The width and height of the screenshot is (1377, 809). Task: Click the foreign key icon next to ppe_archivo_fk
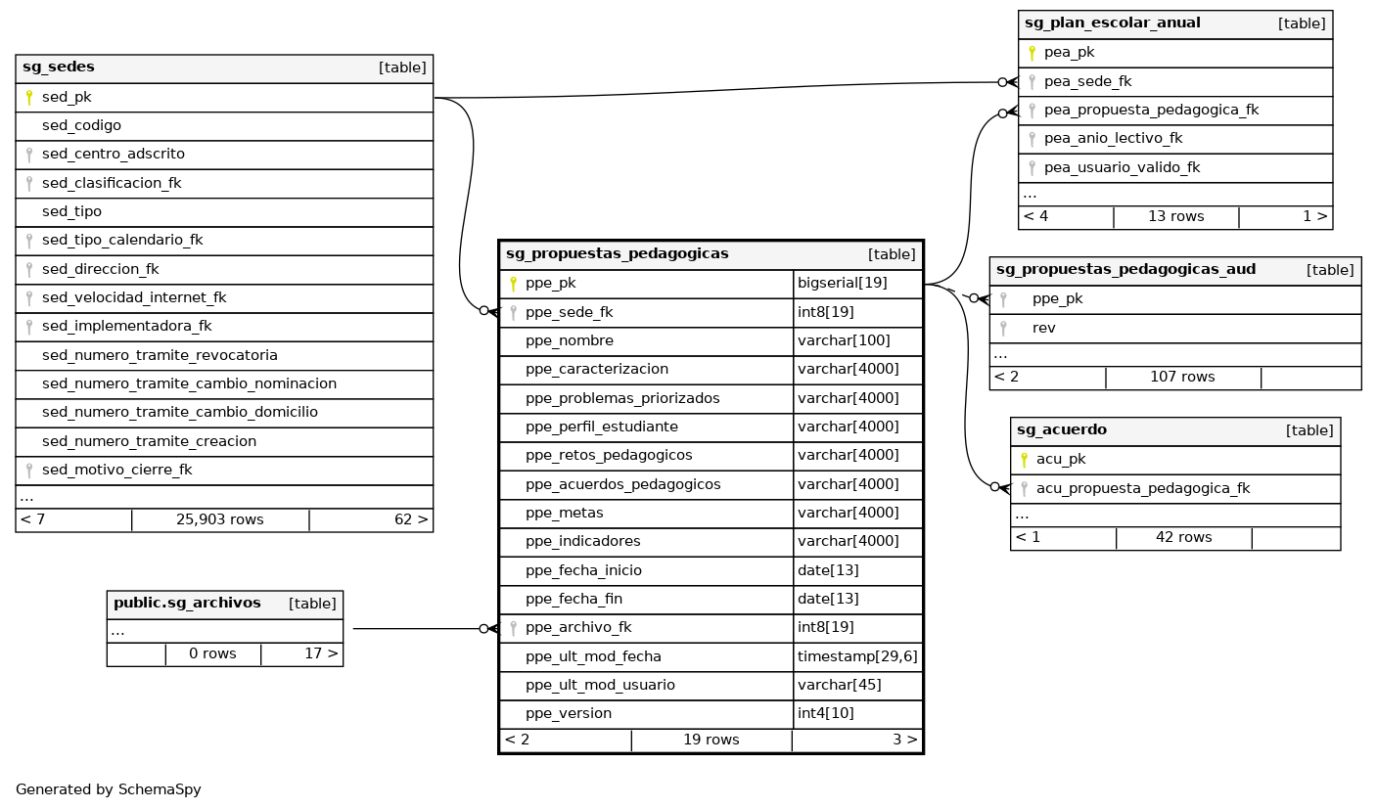[513, 628]
